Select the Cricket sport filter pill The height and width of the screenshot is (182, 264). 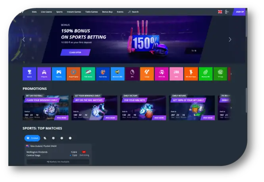tap(32, 138)
